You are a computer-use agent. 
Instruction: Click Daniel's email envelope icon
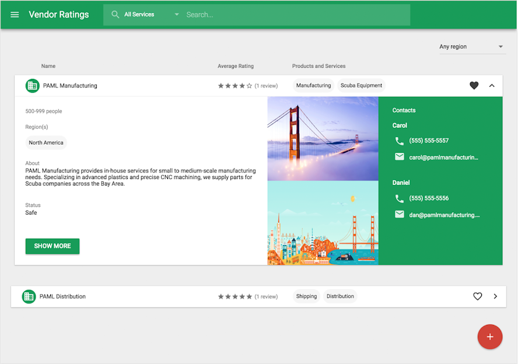tap(400, 214)
